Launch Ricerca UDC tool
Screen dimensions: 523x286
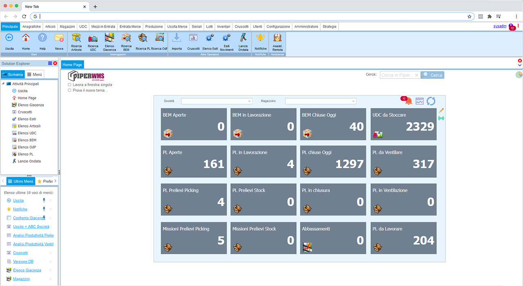pyautogui.click(x=93, y=42)
